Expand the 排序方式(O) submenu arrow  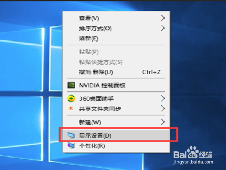tap(163, 28)
